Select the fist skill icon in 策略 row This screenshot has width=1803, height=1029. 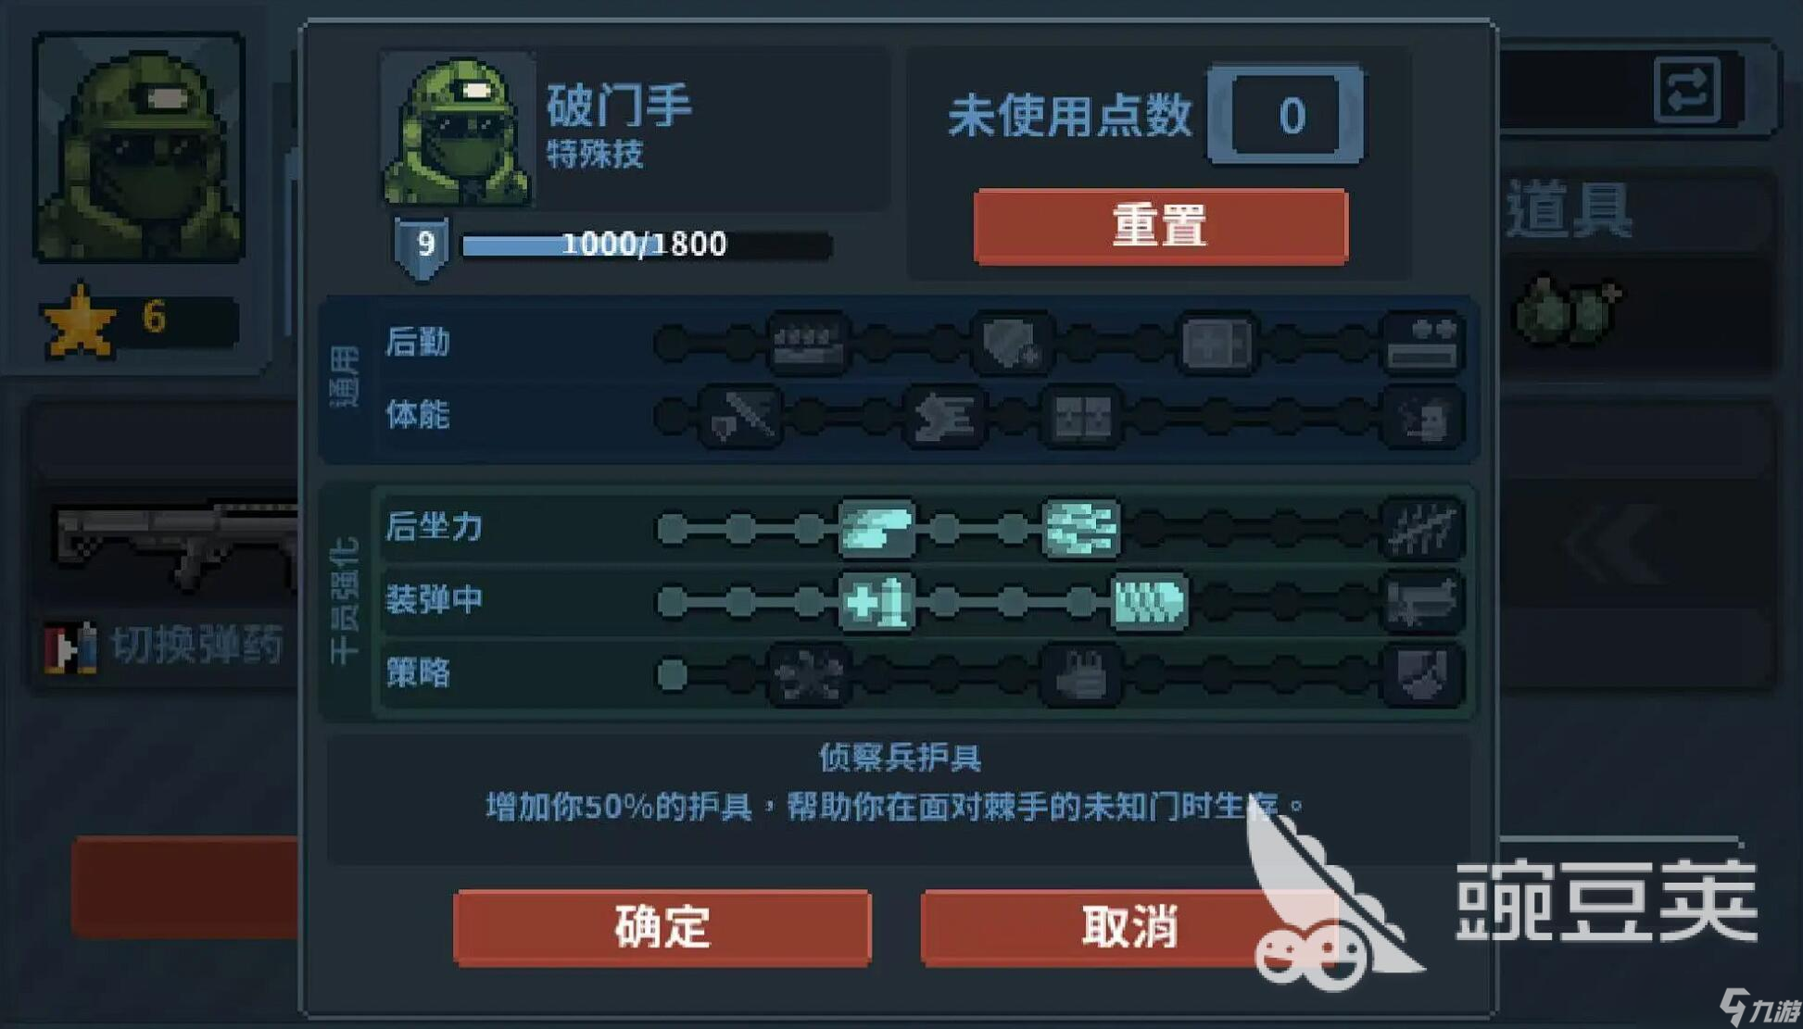[1081, 675]
